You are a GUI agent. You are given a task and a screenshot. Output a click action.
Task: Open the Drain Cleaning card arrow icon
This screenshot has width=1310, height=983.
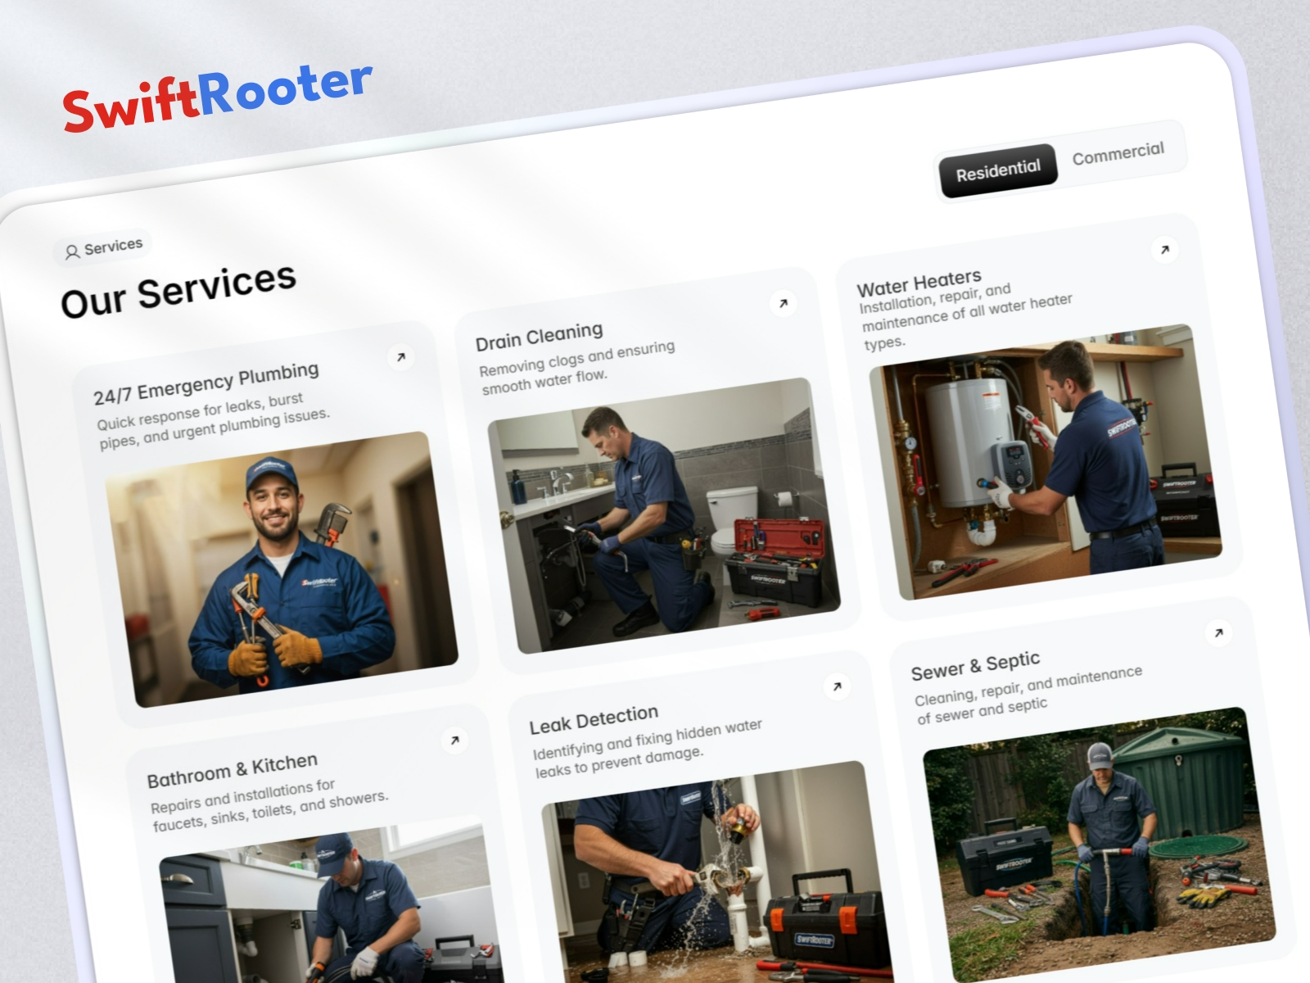click(784, 303)
